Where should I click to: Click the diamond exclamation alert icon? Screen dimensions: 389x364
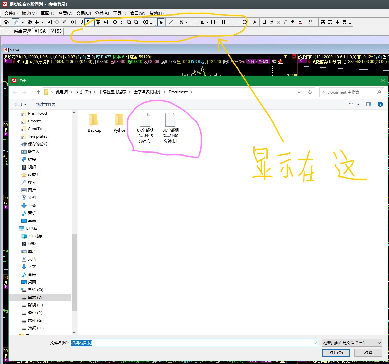point(57,22)
